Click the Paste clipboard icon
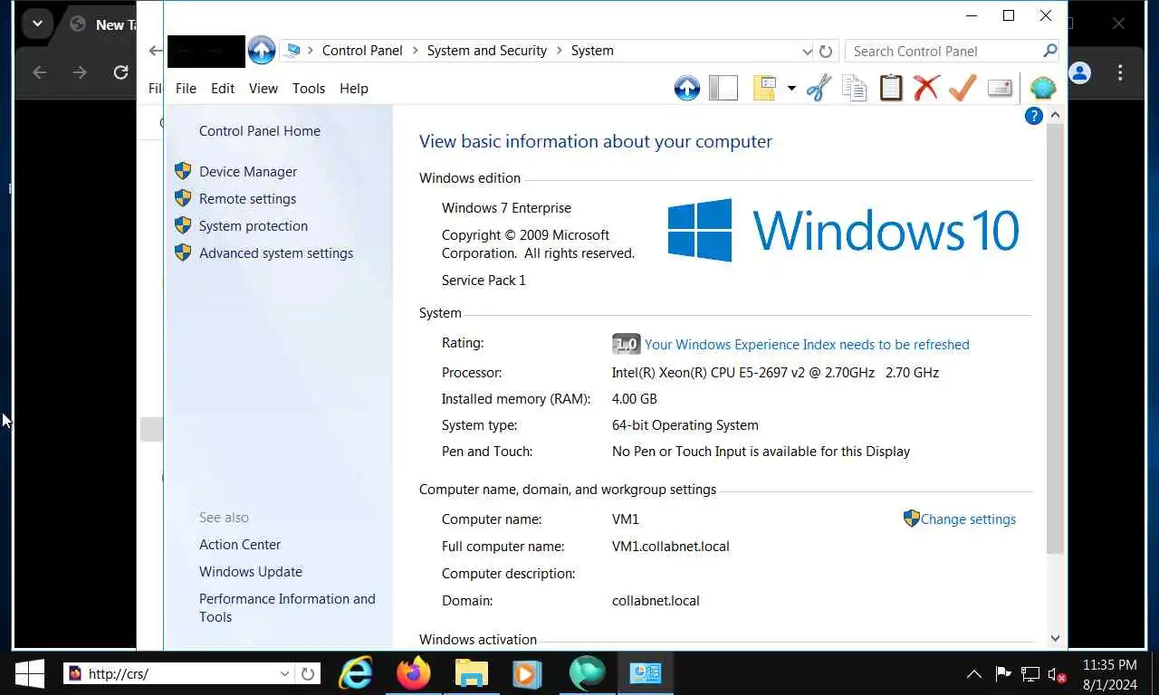Viewport: 1159px width, 695px height. 891,88
